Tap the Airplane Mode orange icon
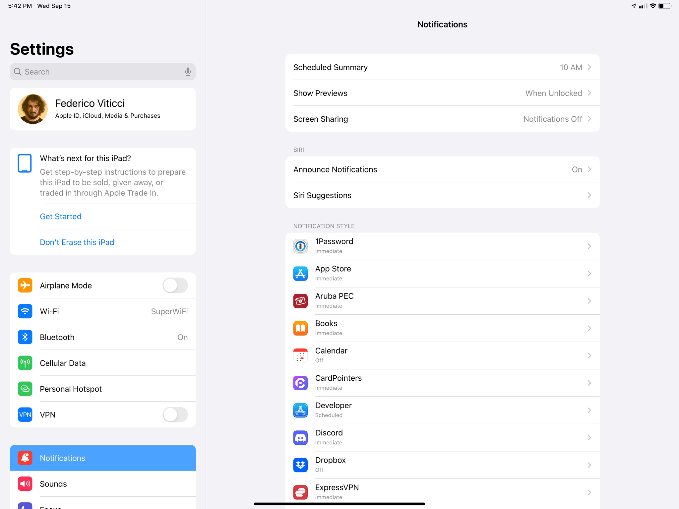The width and height of the screenshot is (679, 509). (x=25, y=286)
